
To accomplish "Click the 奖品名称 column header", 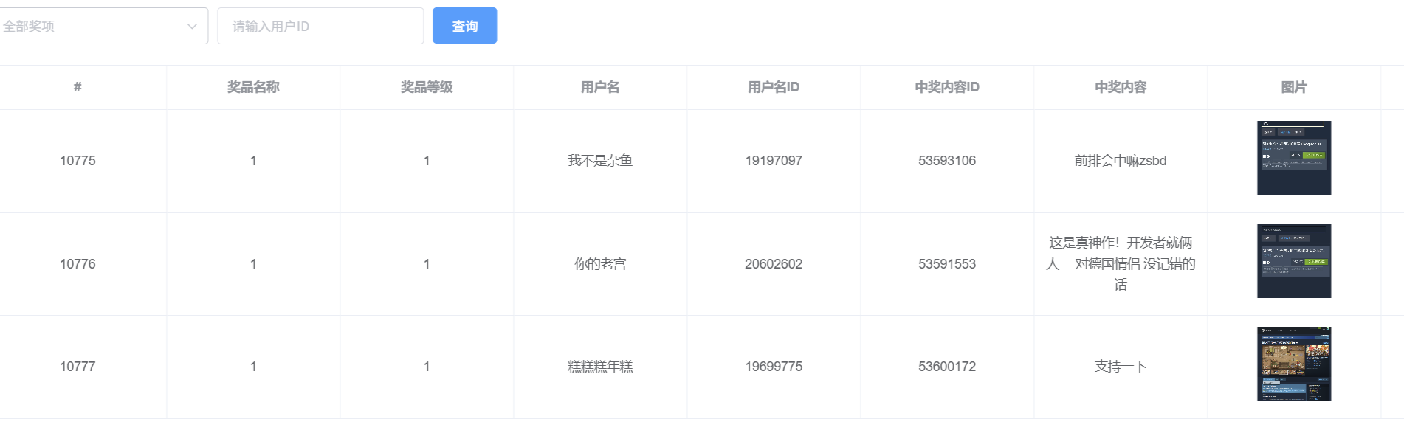I will click(253, 87).
